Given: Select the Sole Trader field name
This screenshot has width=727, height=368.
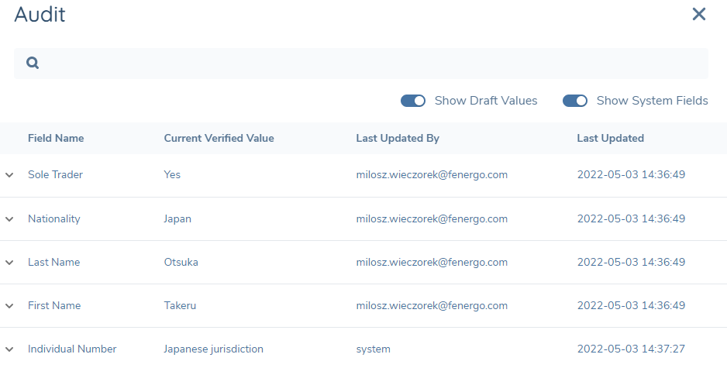Looking at the screenshot, I should pos(55,175).
